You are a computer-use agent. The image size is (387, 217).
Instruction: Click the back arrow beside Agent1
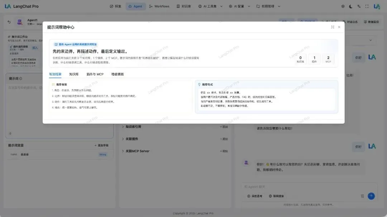coord(9,22)
